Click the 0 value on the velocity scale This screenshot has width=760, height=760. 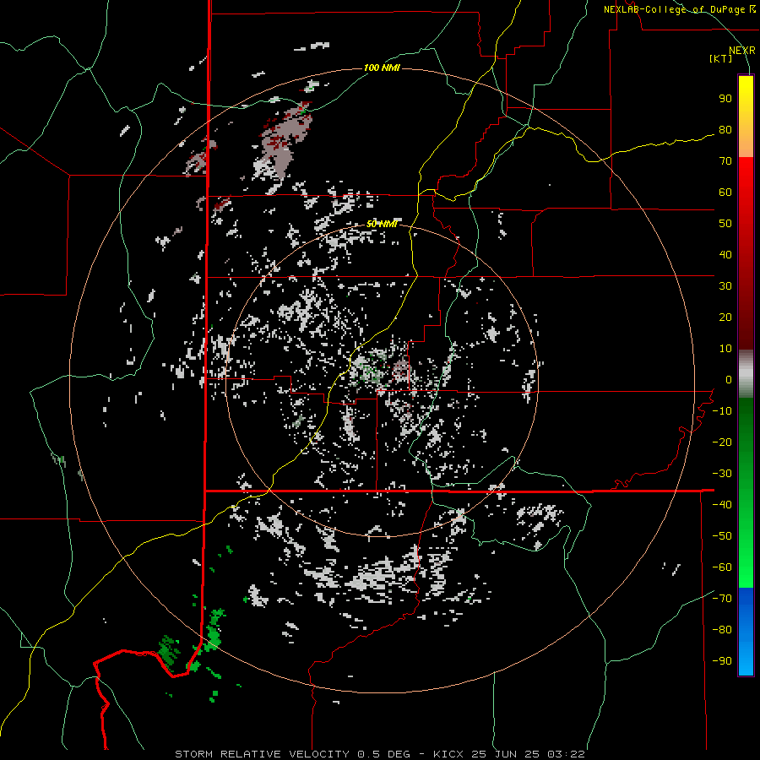tap(729, 380)
